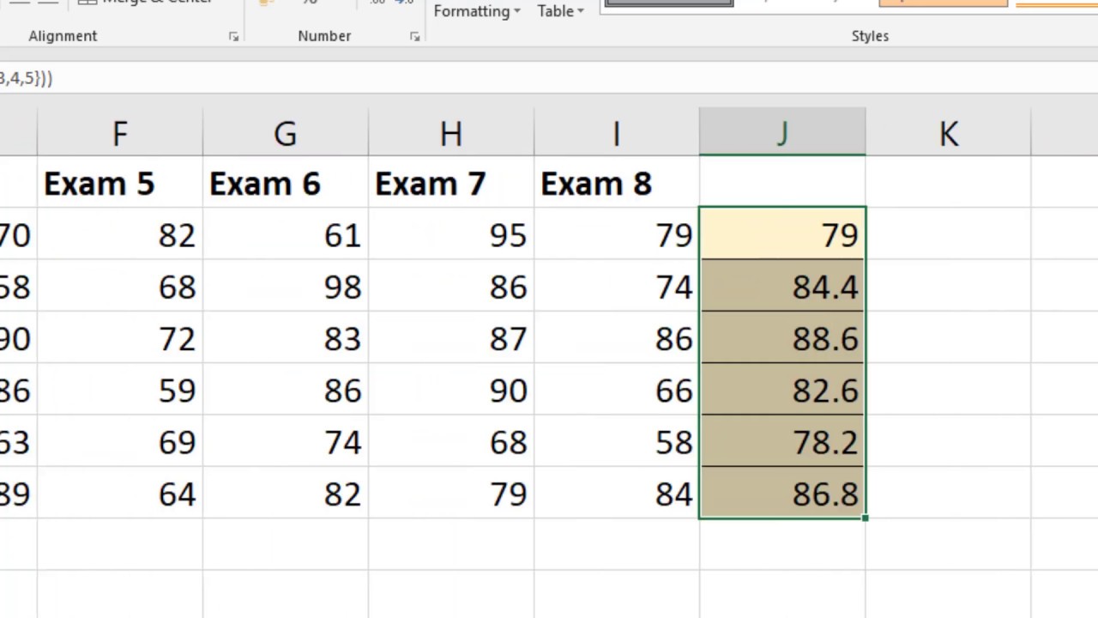Apply the orange cell style swatch
1098x618 pixels.
point(943,3)
